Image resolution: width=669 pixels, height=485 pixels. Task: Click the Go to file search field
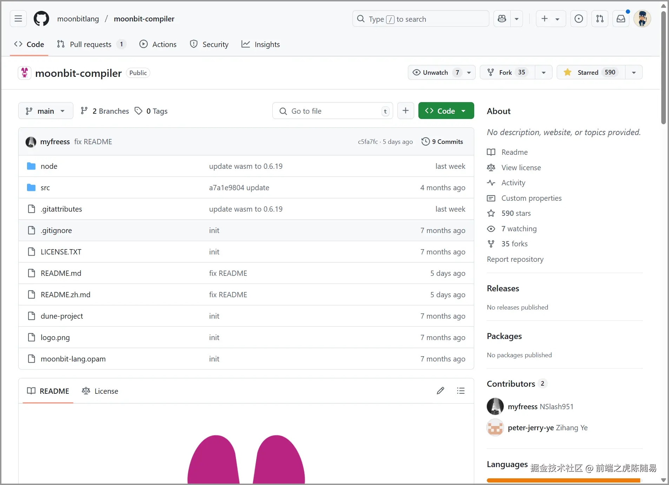point(333,111)
